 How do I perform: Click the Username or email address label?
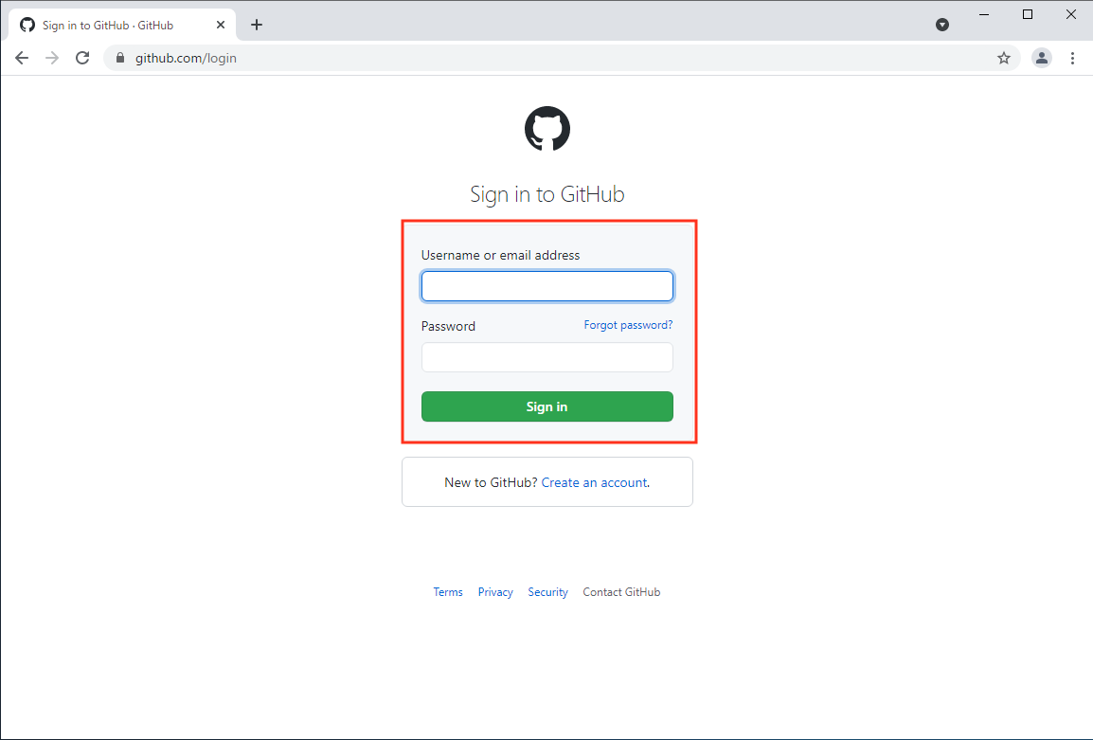coord(500,255)
